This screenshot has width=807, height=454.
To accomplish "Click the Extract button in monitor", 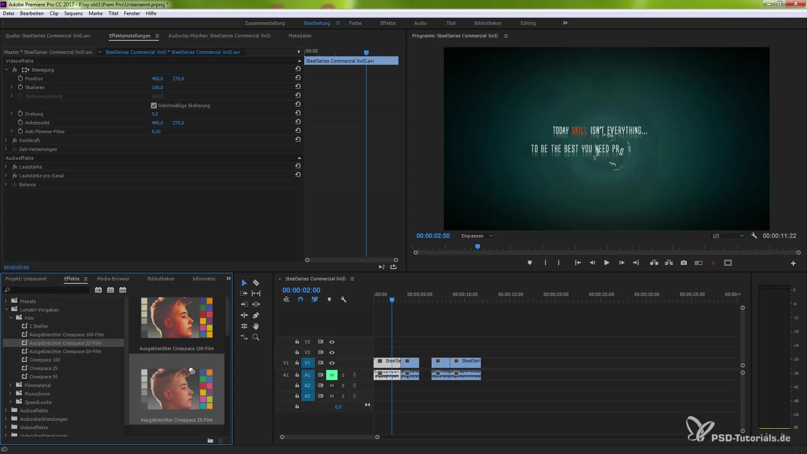I will pyautogui.click(x=669, y=263).
